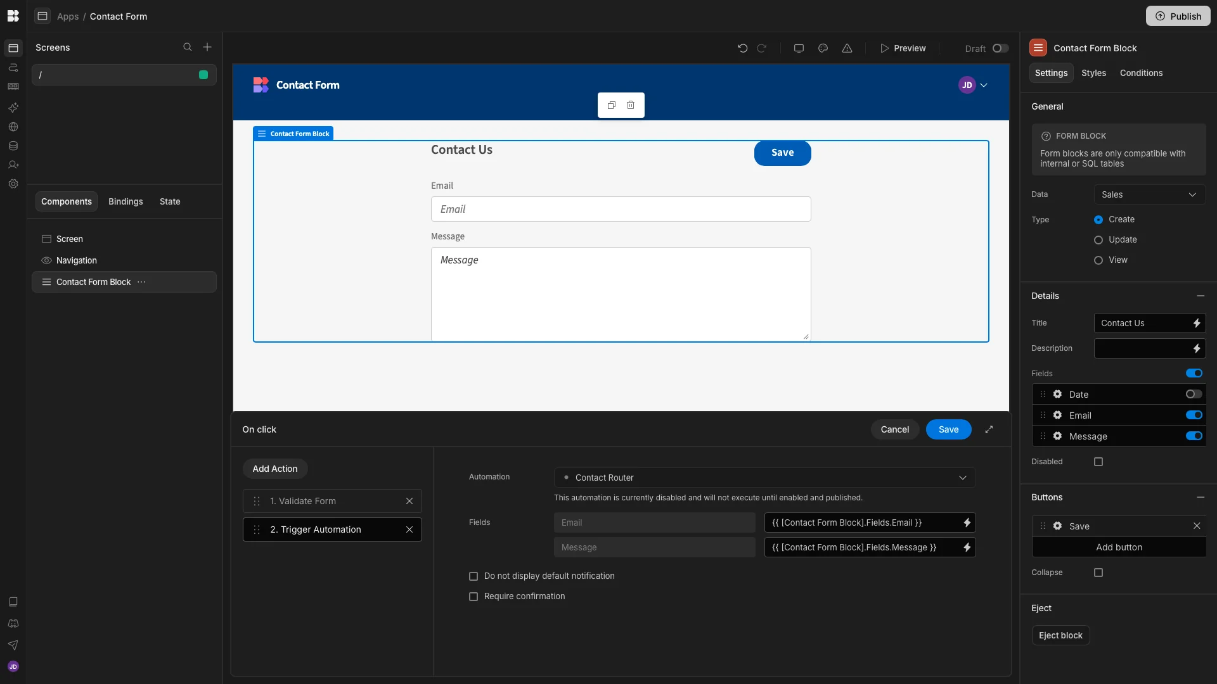Delete selected block with trash icon
Viewport: 1217px width, 684px height.
(x=631, y=105)
